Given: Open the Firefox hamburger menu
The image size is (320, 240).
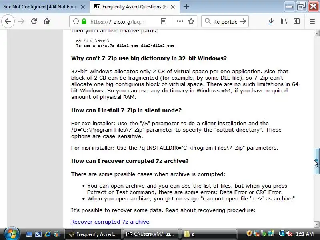Looking at the screenshot, I should (x=312, y=21).
